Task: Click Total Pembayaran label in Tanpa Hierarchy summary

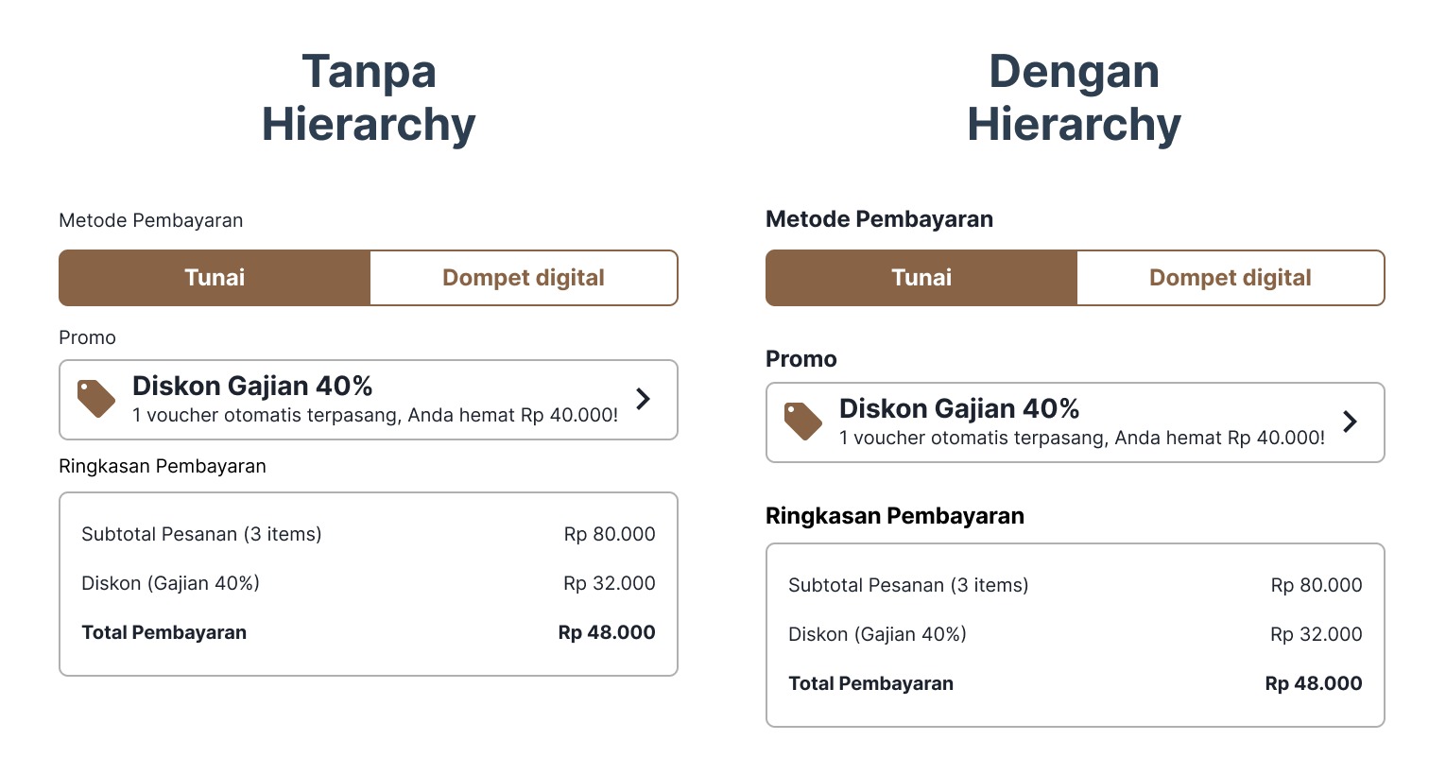Action: coord(164,632)
